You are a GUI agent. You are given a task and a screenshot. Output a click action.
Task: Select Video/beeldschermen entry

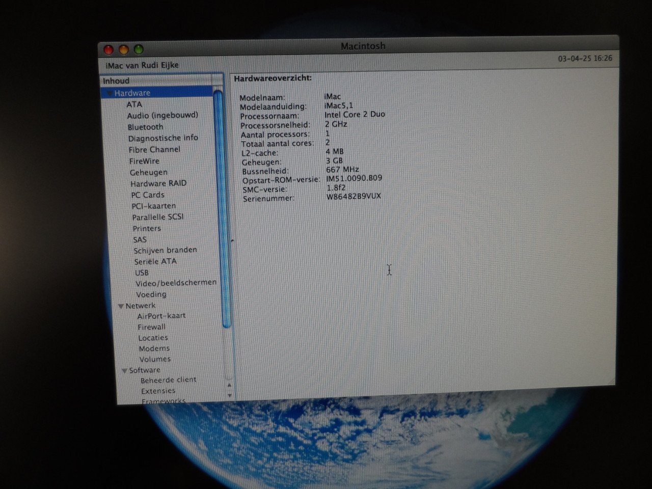click(176, 283)
